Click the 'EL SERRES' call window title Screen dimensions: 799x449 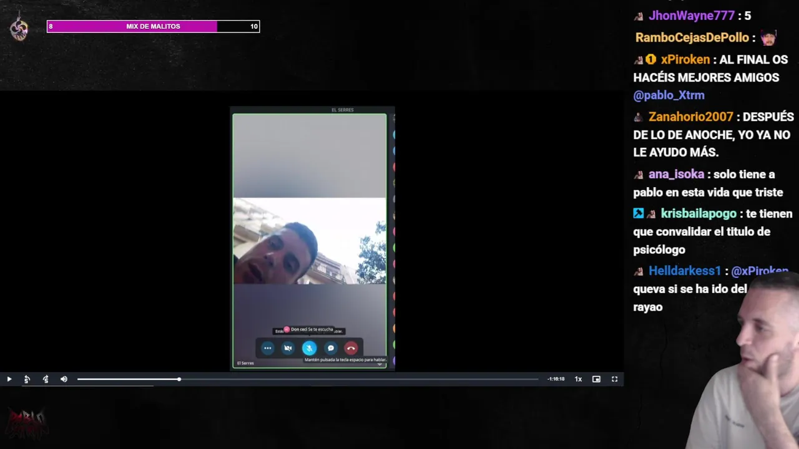click(342, 110)
